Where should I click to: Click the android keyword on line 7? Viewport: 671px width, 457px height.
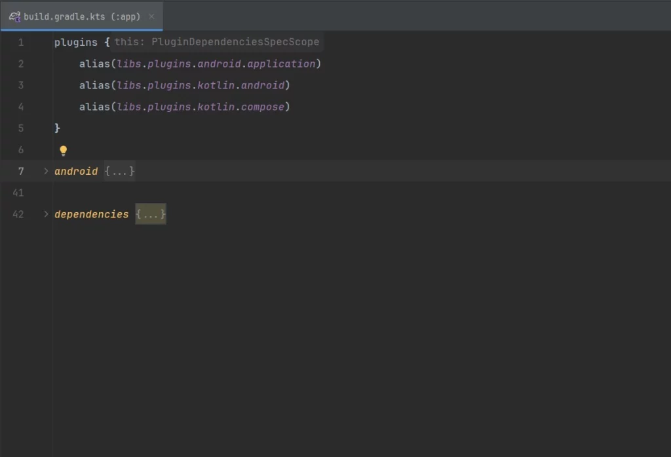[x=76, y=171]
